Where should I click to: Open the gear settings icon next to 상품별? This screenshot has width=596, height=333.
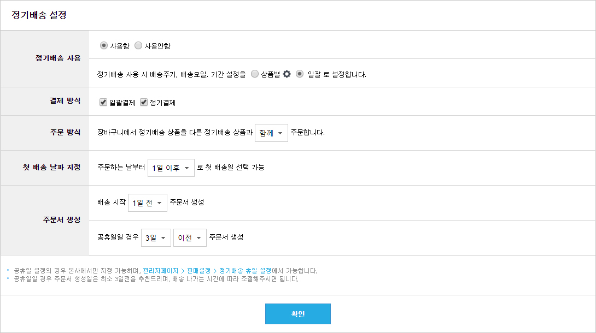pos(287,74)
